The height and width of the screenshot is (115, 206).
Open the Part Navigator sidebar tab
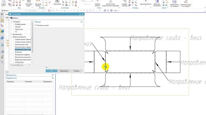(x=2, y=26)
